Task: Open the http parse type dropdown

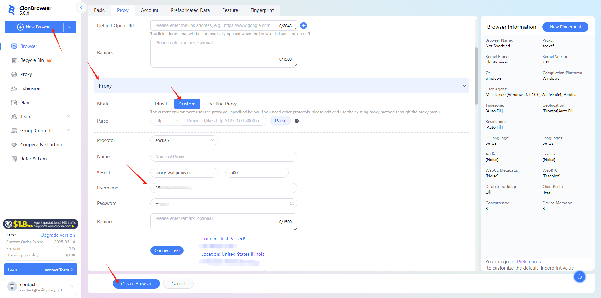Action: point(166,121)
